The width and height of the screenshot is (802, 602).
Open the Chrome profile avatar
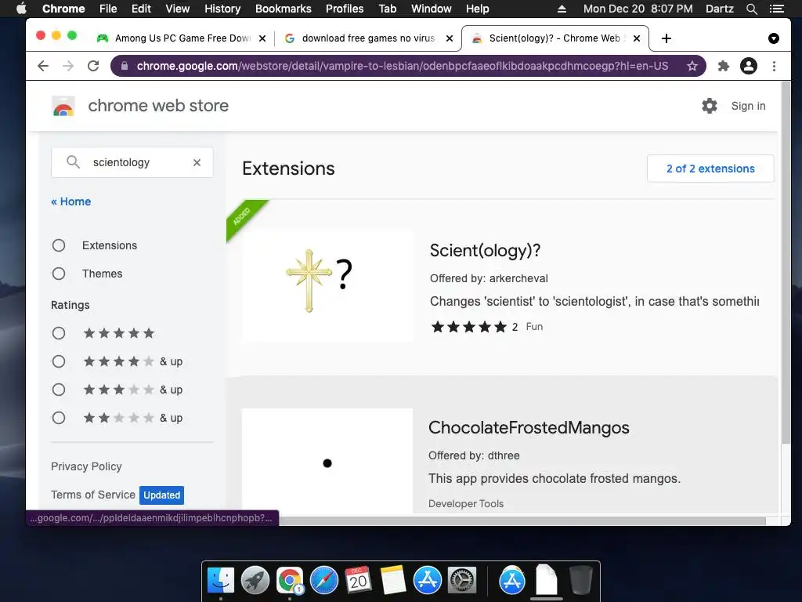(748, 66)
